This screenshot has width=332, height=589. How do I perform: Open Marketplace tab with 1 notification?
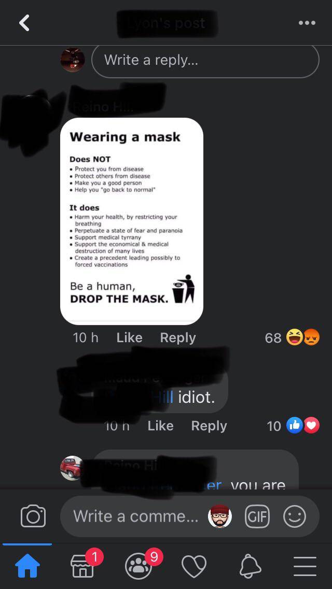[82, 566]
